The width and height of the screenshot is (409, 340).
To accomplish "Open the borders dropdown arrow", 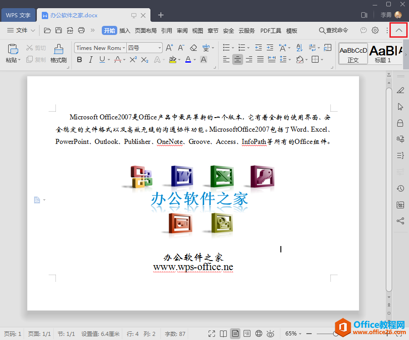I will (322, 59).
